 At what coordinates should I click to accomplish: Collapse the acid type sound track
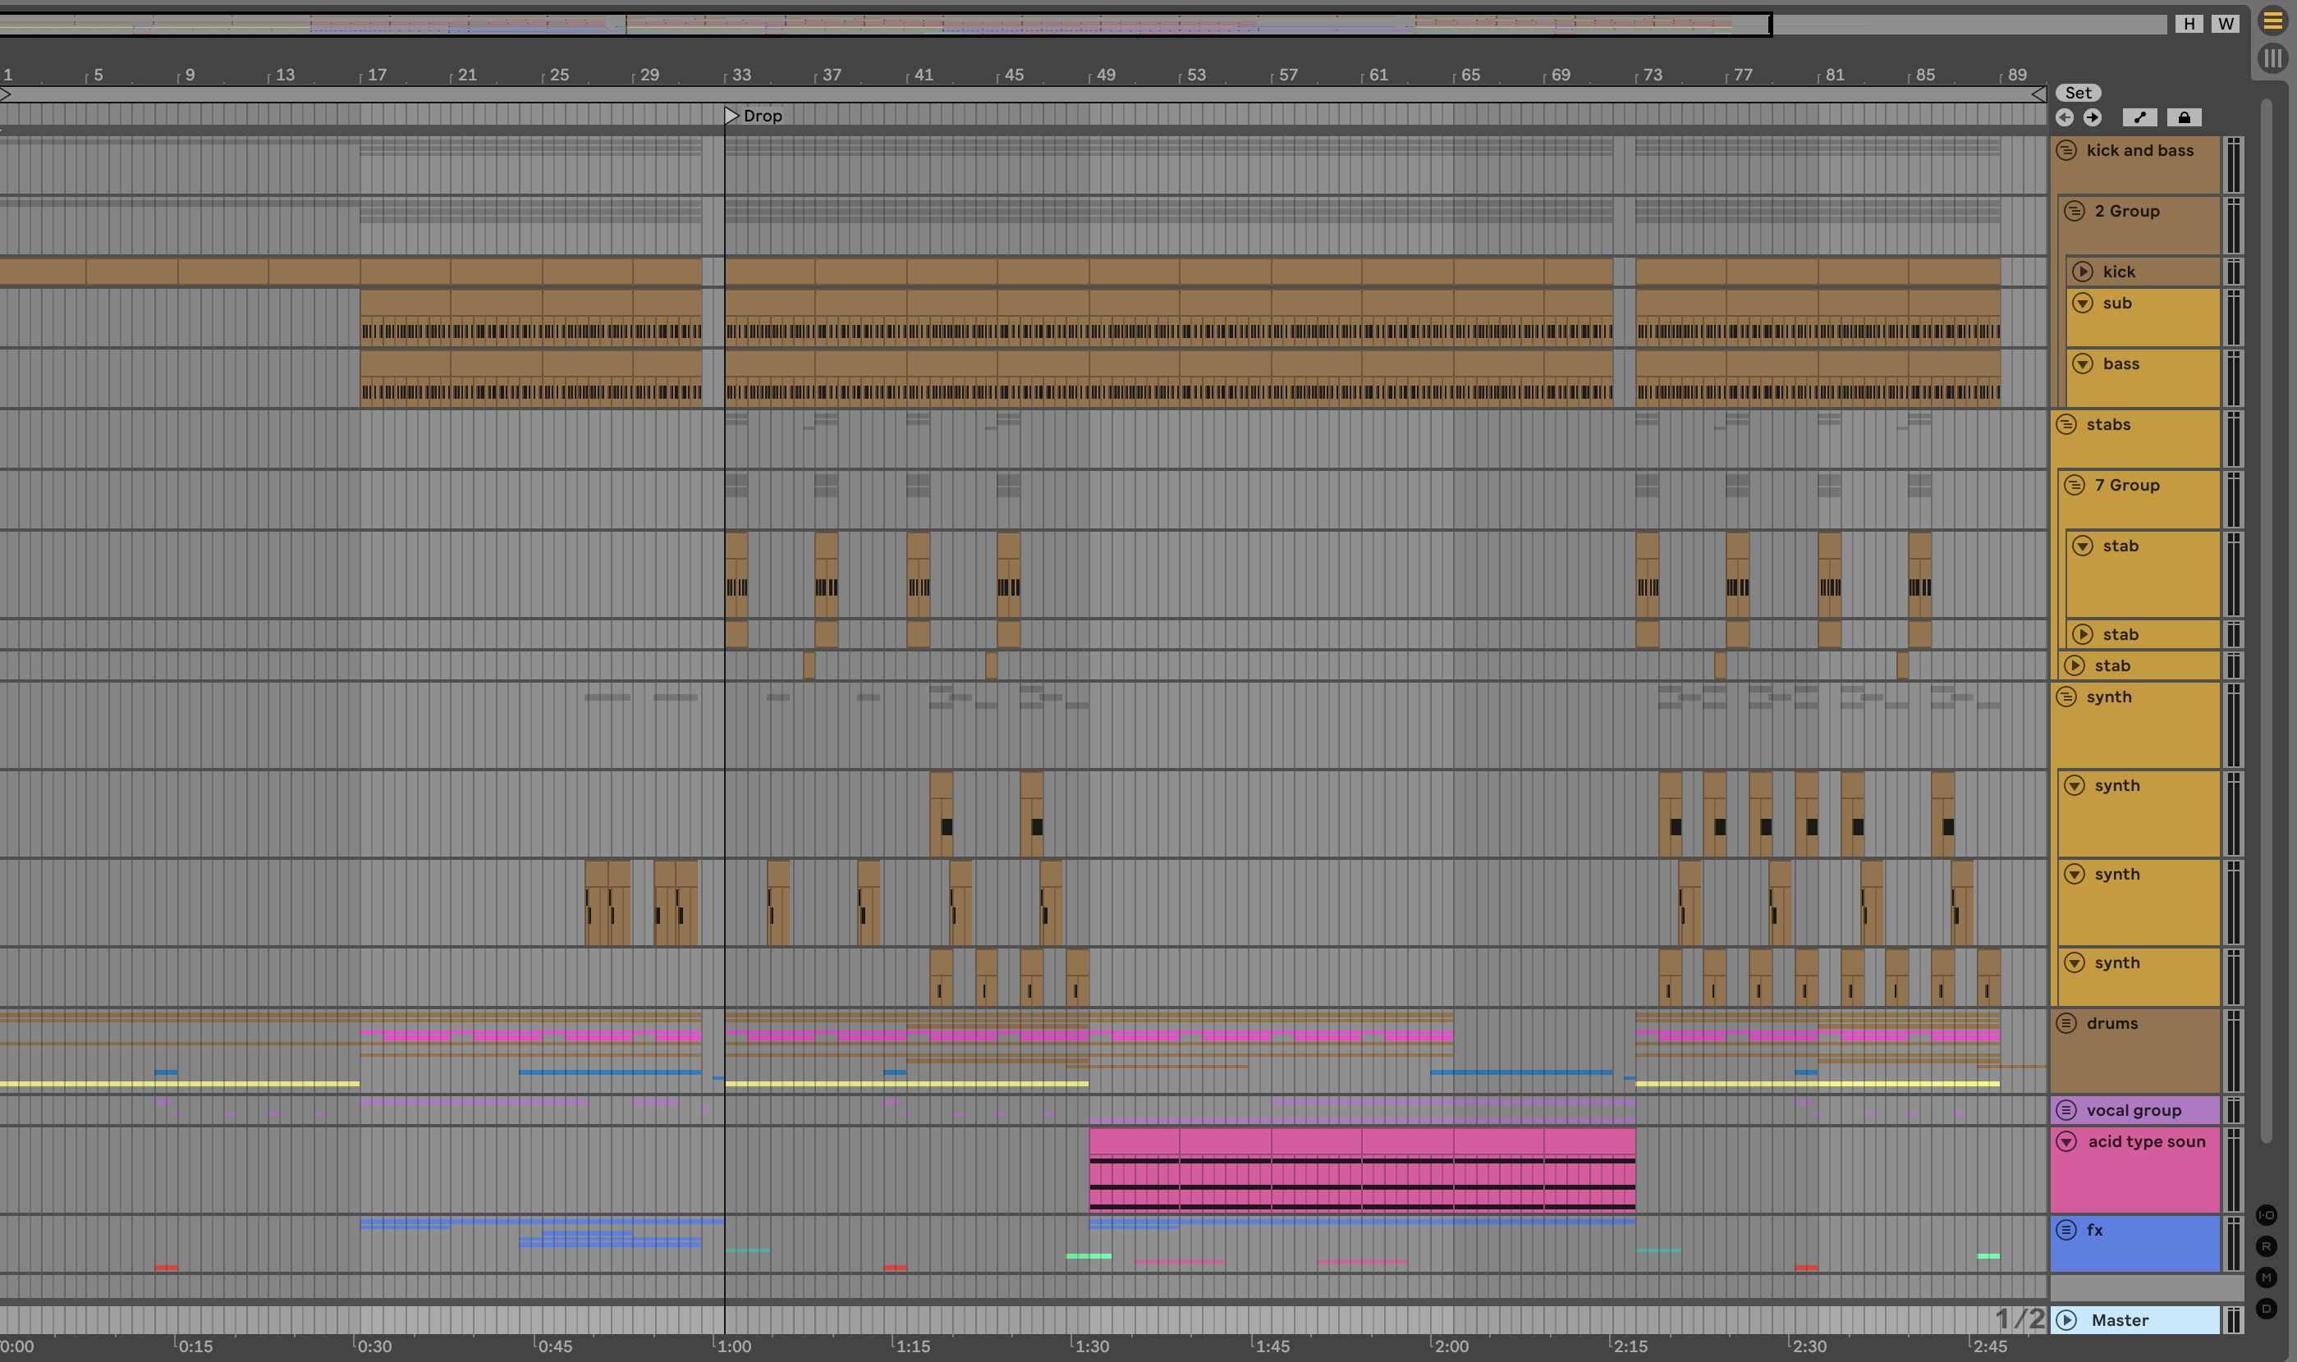[x=2066, y=1142]
